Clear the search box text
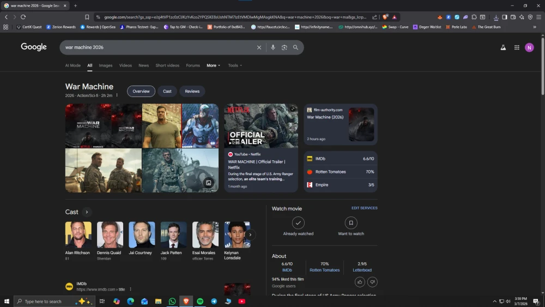The width and height of the screenshot is (545, 307). pyautogui.click(x=259, y=47)
